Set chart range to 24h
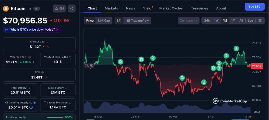This screenshot has height=120, width=269. (x=207, y=21)
